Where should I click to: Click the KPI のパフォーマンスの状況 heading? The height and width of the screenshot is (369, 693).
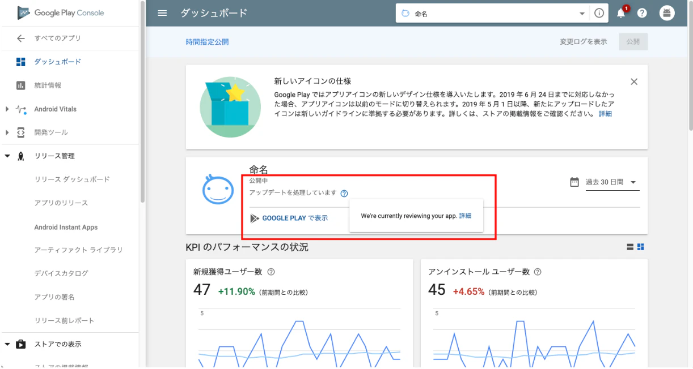click(247, 247)
